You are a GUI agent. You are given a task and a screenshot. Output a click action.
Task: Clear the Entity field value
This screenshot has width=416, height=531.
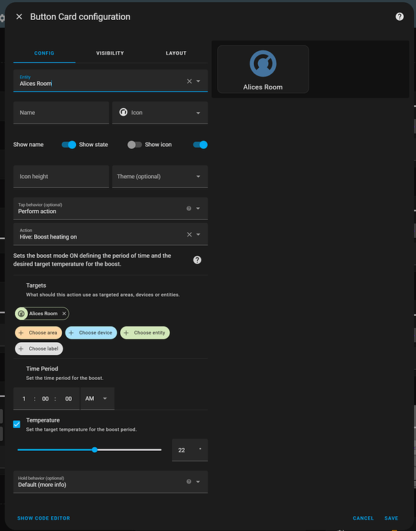pos(189,81)
